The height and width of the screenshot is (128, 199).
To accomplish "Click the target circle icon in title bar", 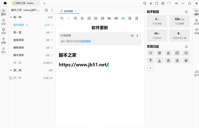I will click(163, 3).
